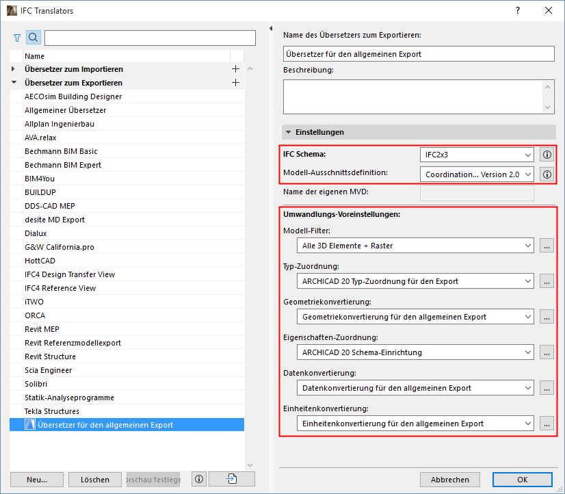Image resolution: width=565 pixels, height=494 pixels.
Task: Open the Modell-Filter dropdown
Action: click(415, 246)
